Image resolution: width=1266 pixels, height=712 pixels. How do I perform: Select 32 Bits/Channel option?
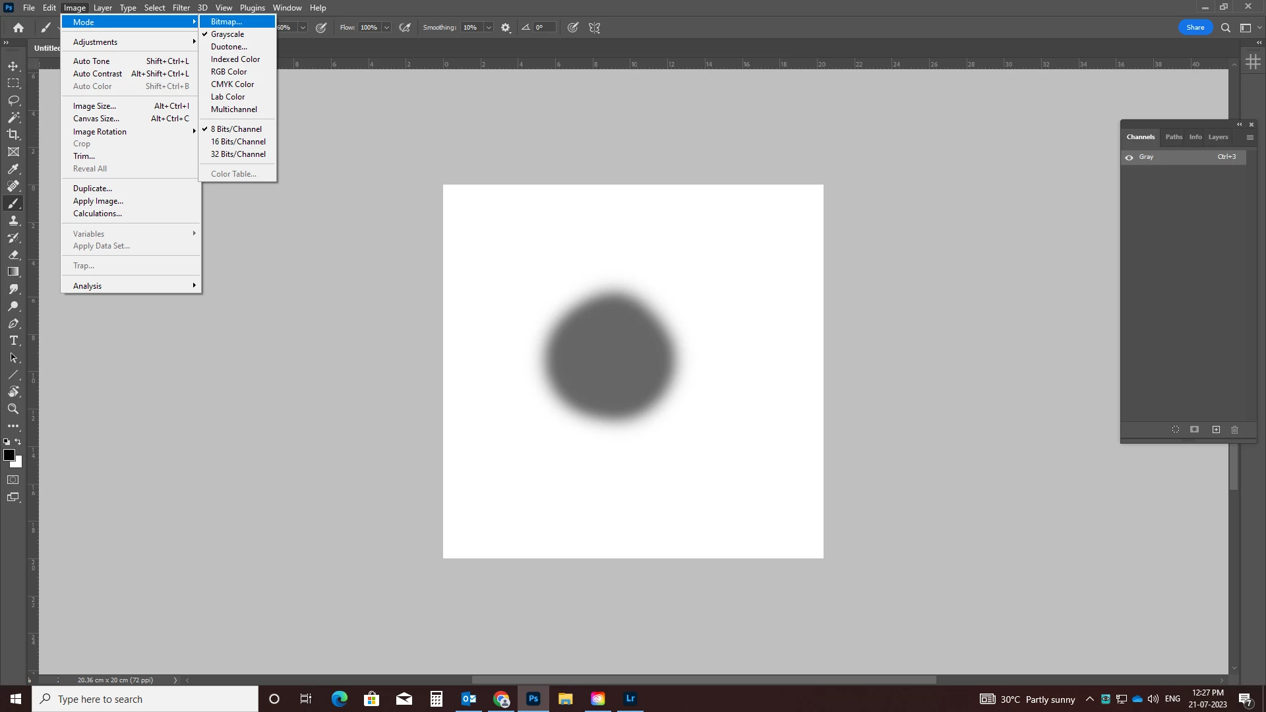click(238, 154)
